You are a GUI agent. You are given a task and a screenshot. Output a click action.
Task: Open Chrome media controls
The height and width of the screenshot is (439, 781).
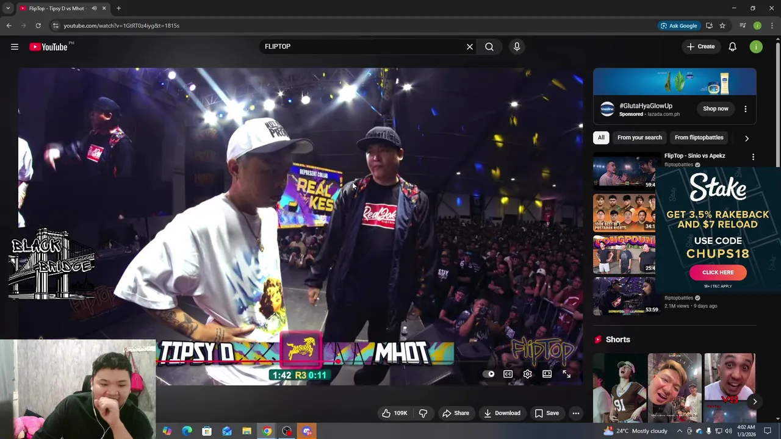(x=743, y=26)
